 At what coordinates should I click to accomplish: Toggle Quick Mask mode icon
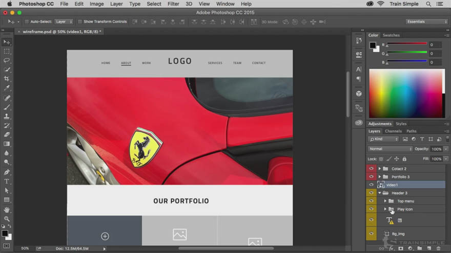click(x=6, y=246)
